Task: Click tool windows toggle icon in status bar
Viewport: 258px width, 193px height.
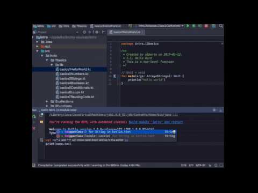Action: (x=34, y=165)
